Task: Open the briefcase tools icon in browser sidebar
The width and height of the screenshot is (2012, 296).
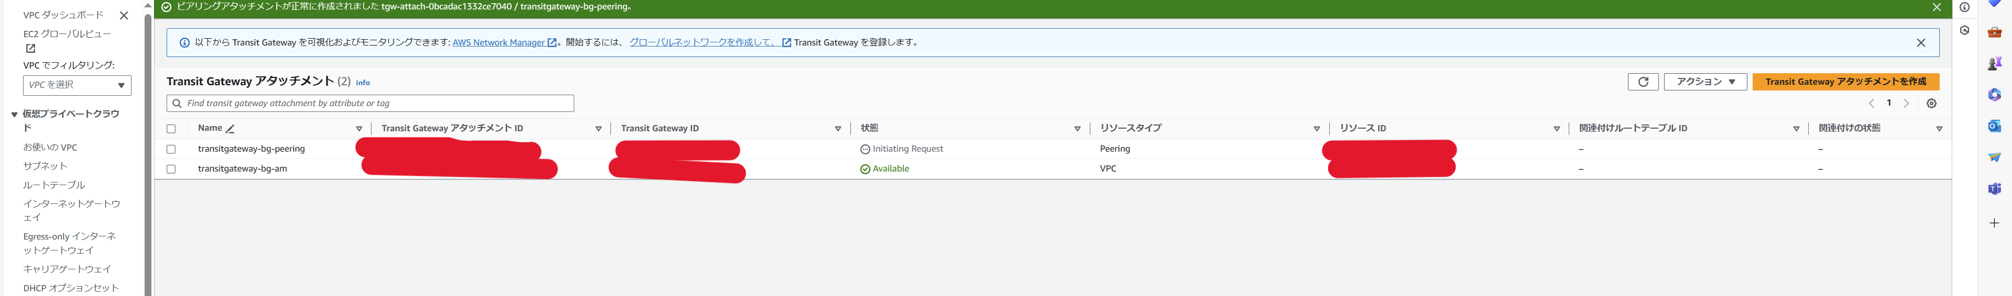Action: 1994,33
